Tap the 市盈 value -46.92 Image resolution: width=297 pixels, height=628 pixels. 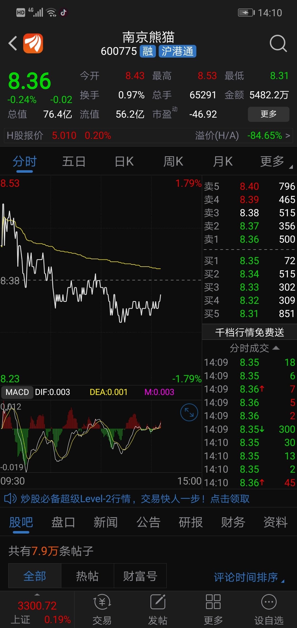click(203, 114)
